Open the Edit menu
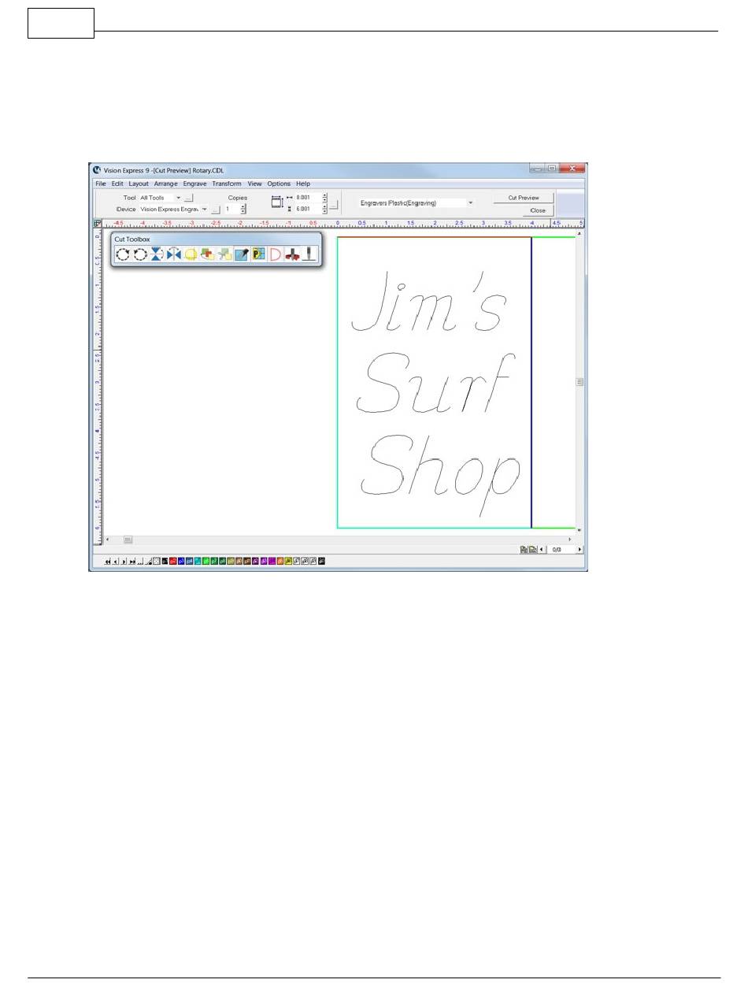This screenshot has height=998, width=748. (117, 184)
